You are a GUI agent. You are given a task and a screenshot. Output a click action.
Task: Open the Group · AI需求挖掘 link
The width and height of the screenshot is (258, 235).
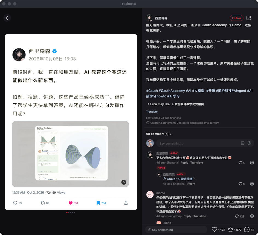[178, 179]
